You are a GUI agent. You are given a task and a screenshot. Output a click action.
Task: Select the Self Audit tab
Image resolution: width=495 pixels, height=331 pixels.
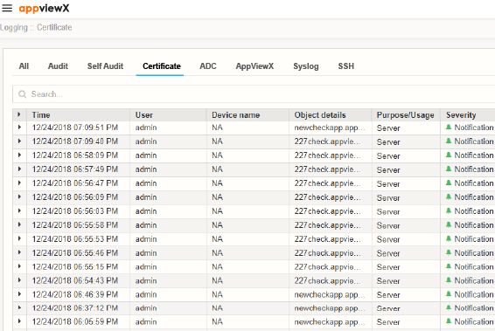pos(105,66)
